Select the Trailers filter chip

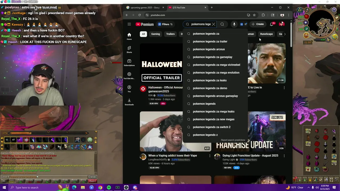(x=170, y=34)
